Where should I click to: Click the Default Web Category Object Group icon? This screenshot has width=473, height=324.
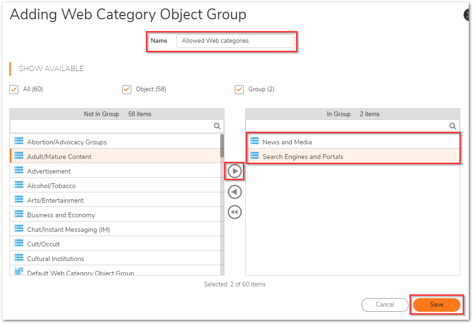[19, 271]
